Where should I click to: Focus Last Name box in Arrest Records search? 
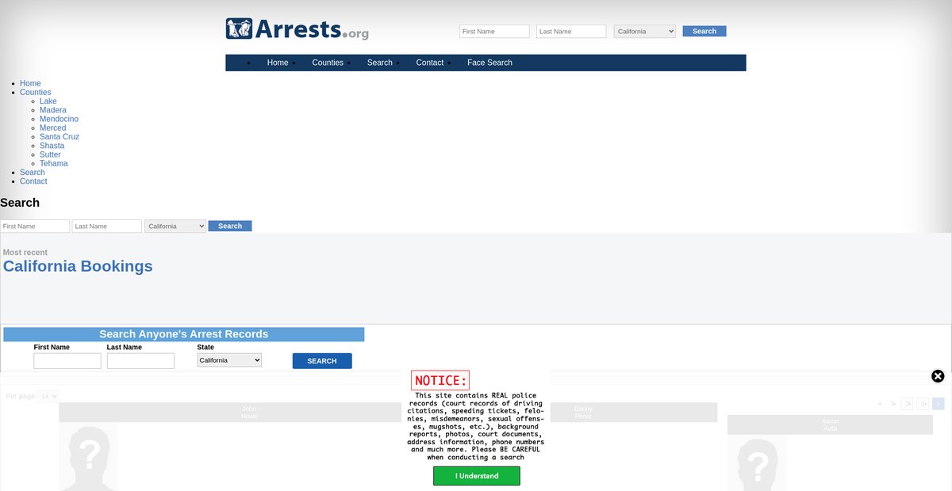(x=140, y=361)
